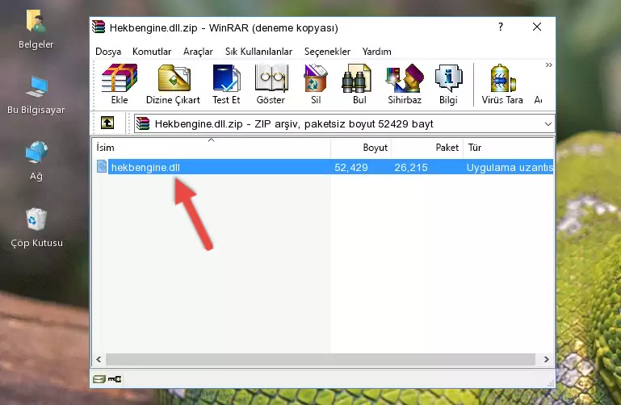Open Sık Kullanılanlar menu
621x405 pixels.
click(258, 52)
